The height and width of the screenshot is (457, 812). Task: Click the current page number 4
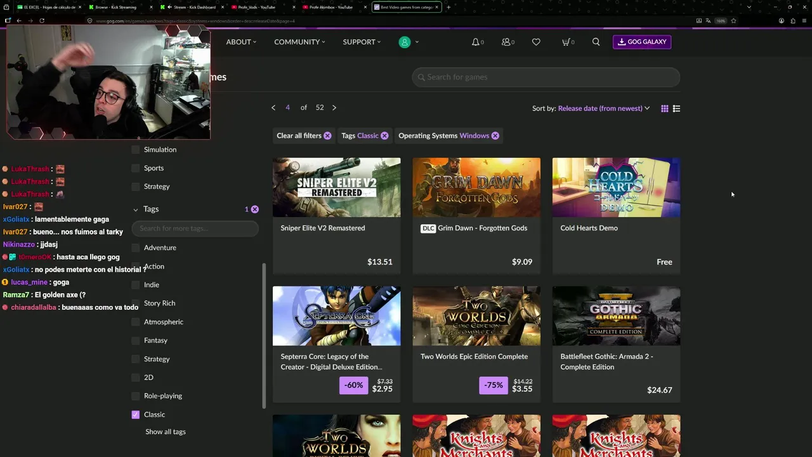[287, 108]
